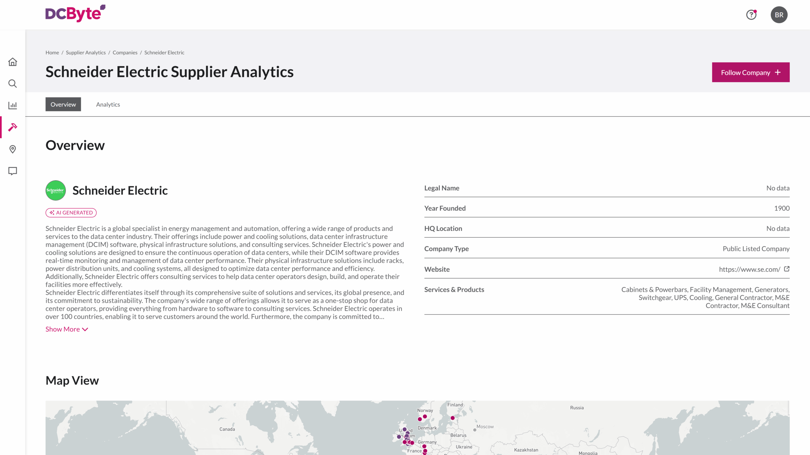Open the Feedback chat icon in sidebar
810x455 pixels.
(13, 171)
